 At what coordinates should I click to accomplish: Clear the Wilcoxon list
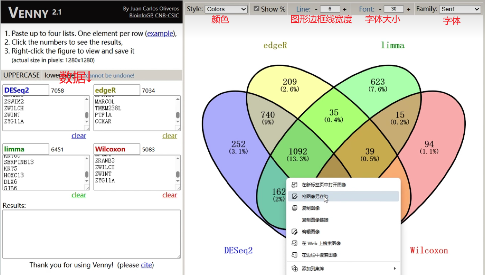point(170,195)
